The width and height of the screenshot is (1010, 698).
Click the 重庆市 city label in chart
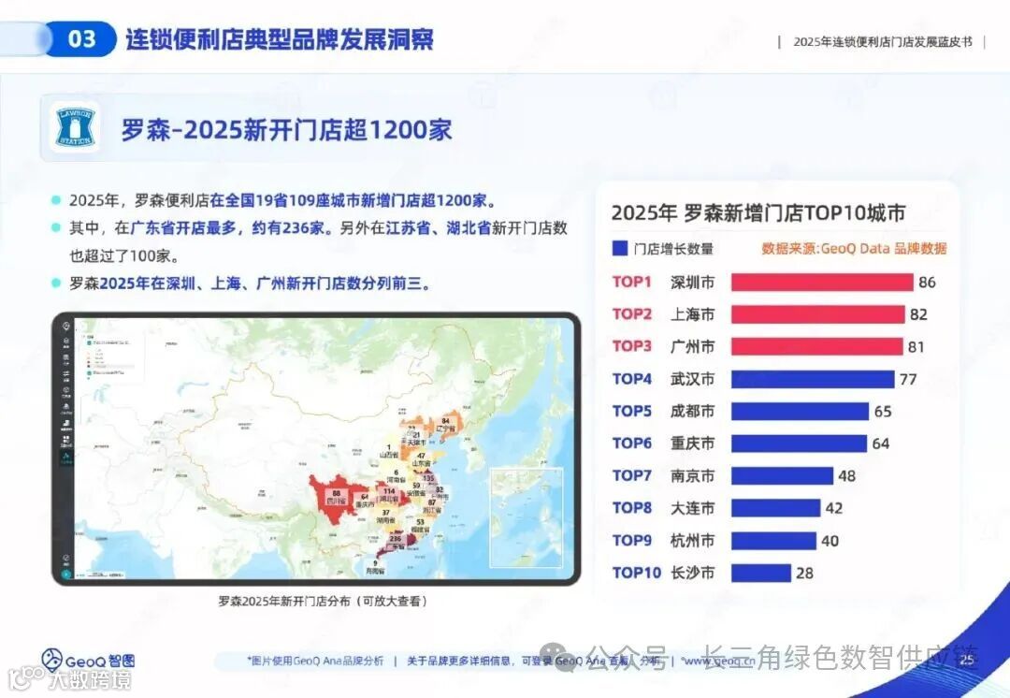pyautogui.click(x=692, y=444)
